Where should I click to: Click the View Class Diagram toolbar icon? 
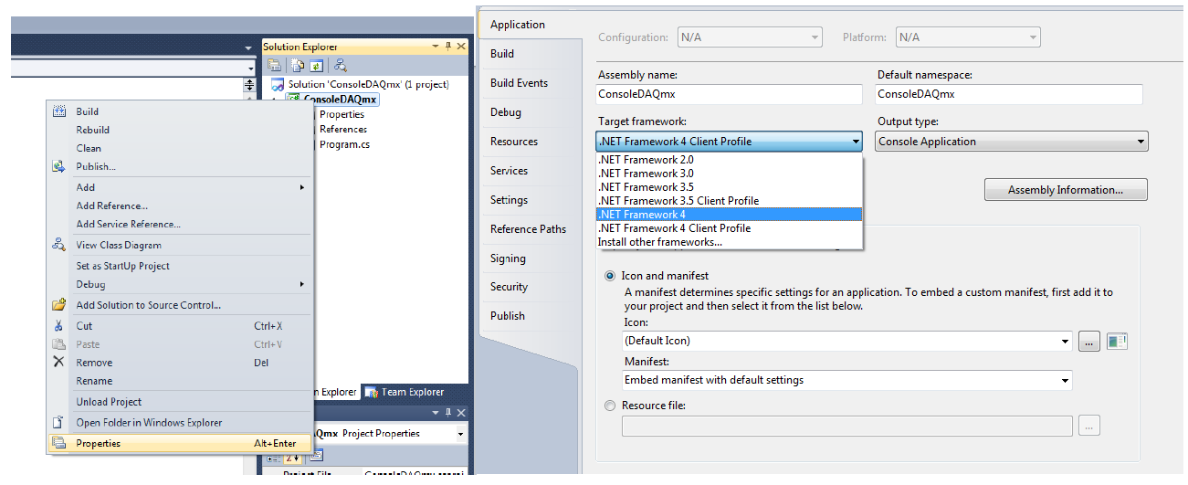341,66
